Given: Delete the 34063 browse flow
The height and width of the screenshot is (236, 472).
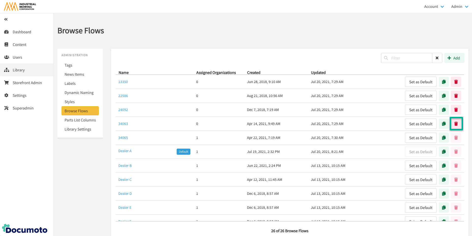Looking at the screenshot, I should click(x=456, y=124).
